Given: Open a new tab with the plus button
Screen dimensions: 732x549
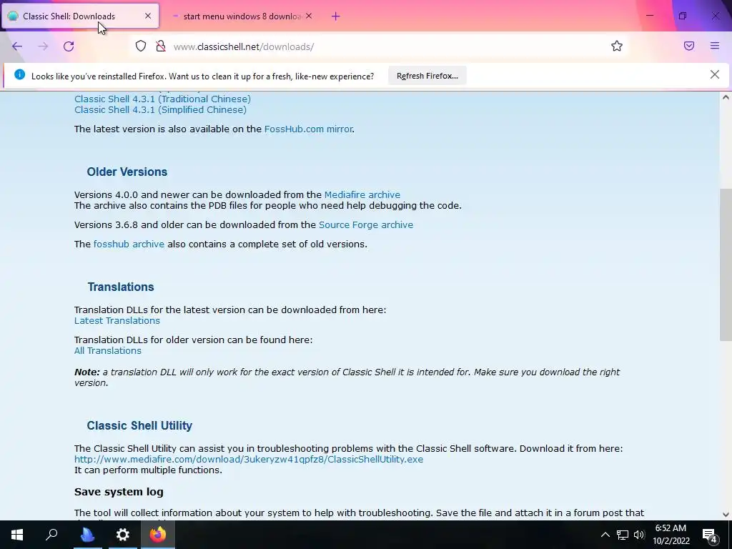Looking at the screenshot, I should click(336, 16).
